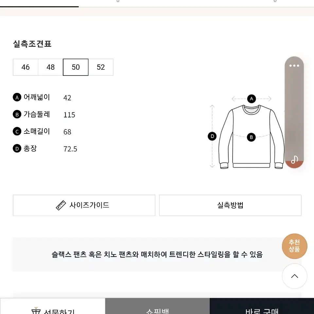
Task: Choose the highlighted size 50 option
Action: pos(76,67)
